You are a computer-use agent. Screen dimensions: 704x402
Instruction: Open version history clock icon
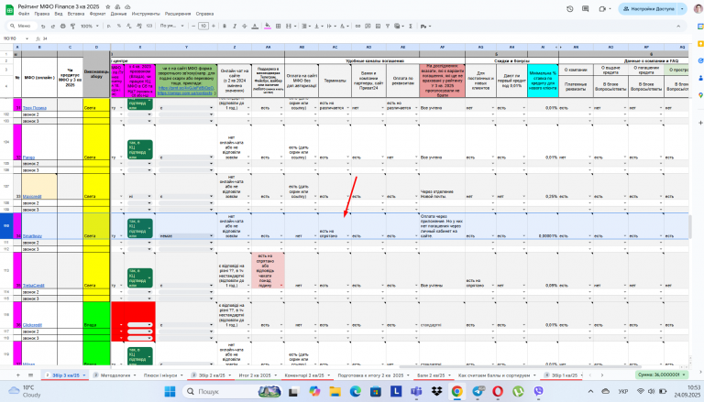(570, 8)
